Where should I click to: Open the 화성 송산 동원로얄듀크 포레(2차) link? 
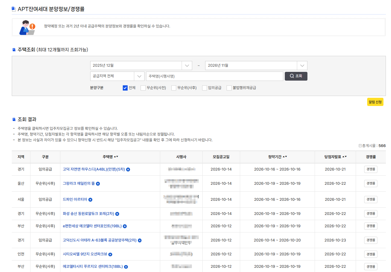[88, 214]
